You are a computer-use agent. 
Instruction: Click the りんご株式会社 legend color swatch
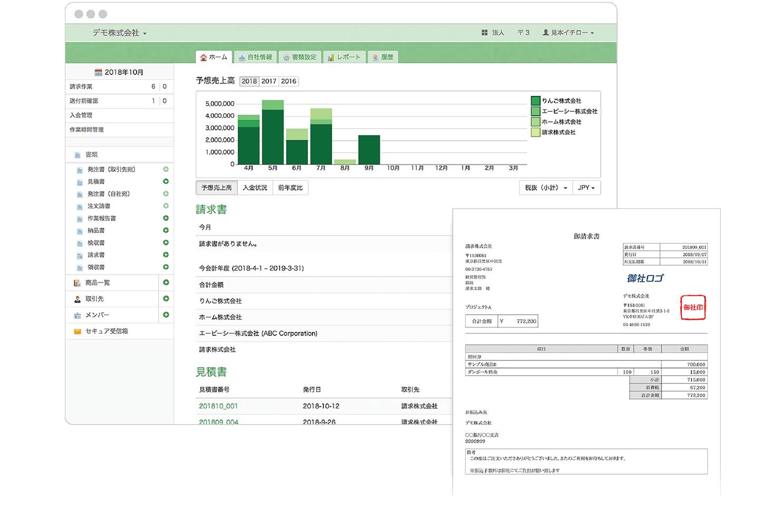point(535,101)
